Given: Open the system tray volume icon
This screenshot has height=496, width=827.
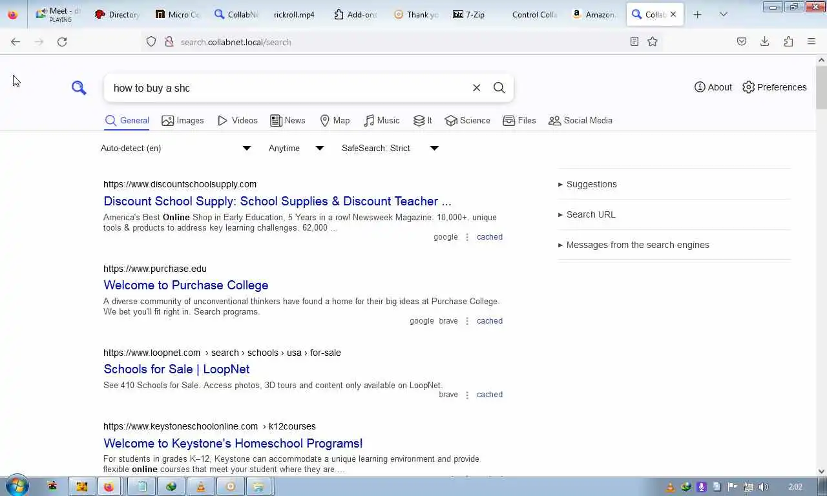Looking at the screenshot, I should click(764, 487).
